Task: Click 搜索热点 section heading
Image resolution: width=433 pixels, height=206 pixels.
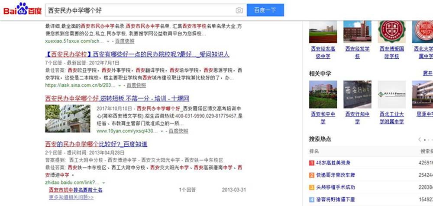Action: (320, 139)
